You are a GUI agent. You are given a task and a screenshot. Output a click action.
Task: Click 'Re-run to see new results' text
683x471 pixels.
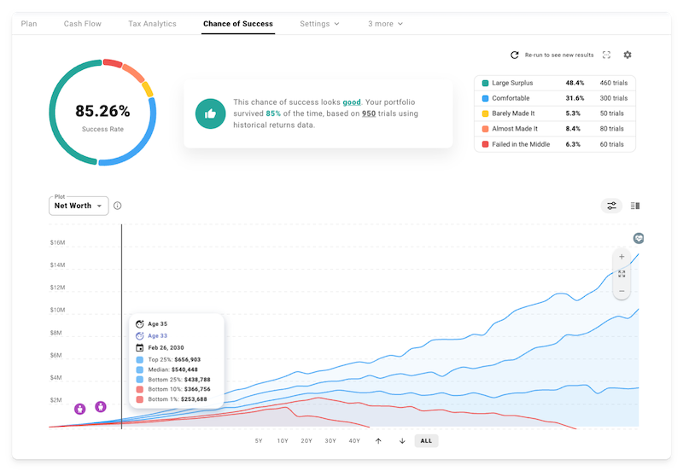559,55
